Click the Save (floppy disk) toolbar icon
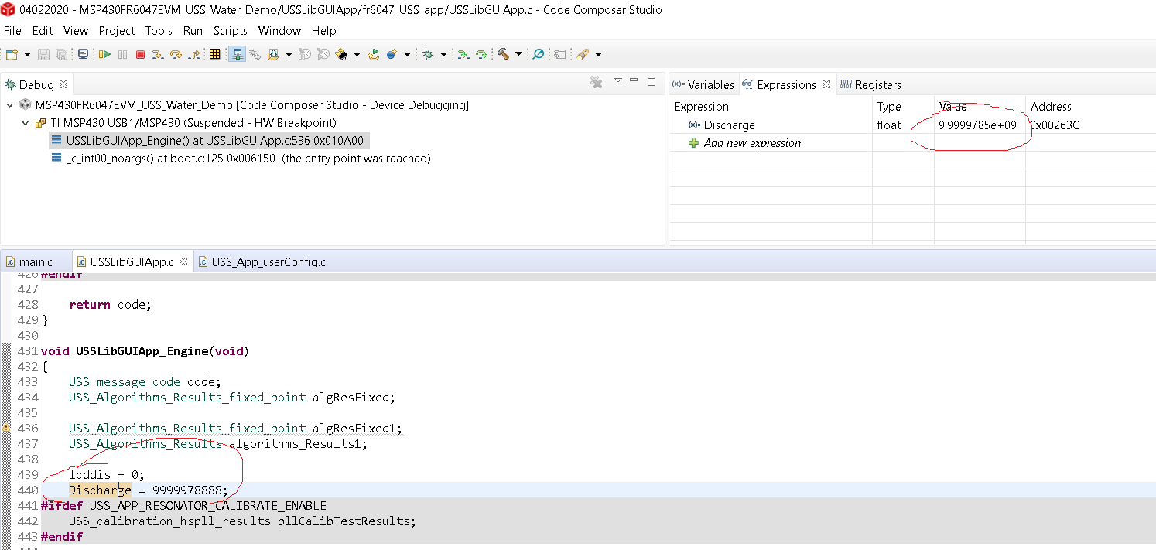 click(x=44, y=54)
